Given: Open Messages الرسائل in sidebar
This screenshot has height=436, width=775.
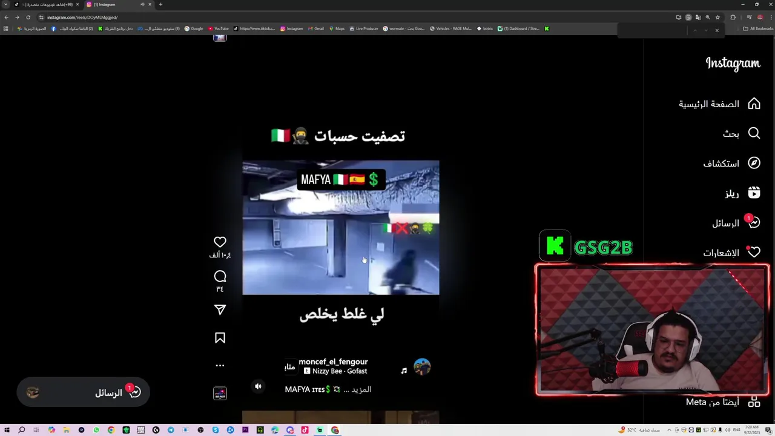Looking at the screenshot, I should [736, 223].
